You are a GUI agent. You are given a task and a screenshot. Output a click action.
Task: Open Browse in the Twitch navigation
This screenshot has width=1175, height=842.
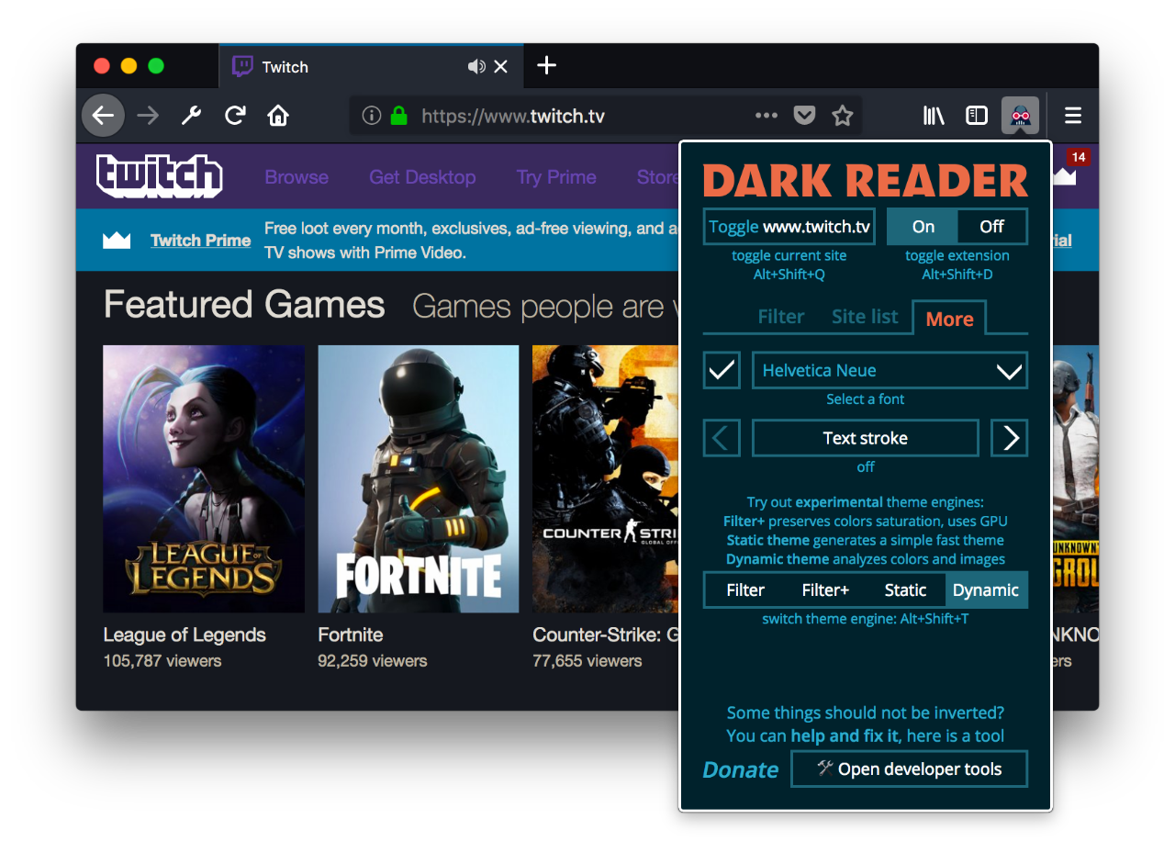click(297, 177)
